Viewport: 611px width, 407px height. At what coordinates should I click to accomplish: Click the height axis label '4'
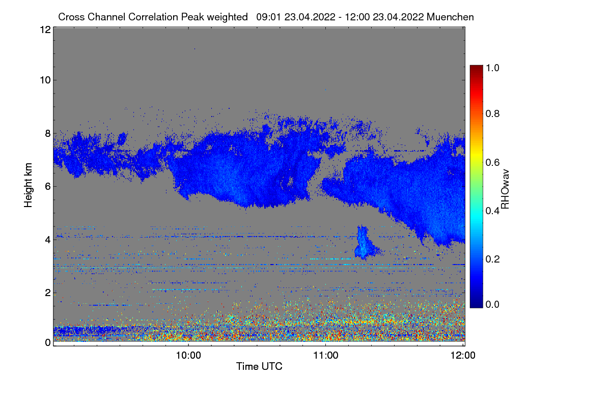pyautogui.click(x=48, y=239)
